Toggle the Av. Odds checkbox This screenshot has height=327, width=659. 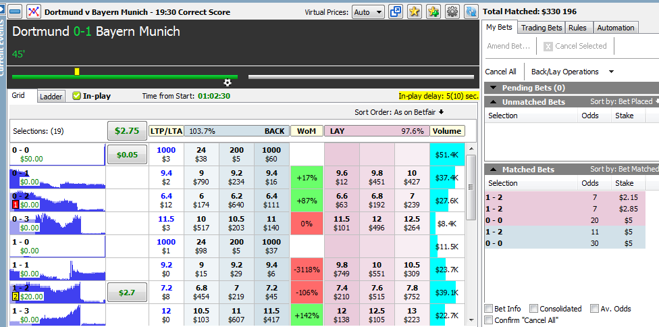[594, 309]
